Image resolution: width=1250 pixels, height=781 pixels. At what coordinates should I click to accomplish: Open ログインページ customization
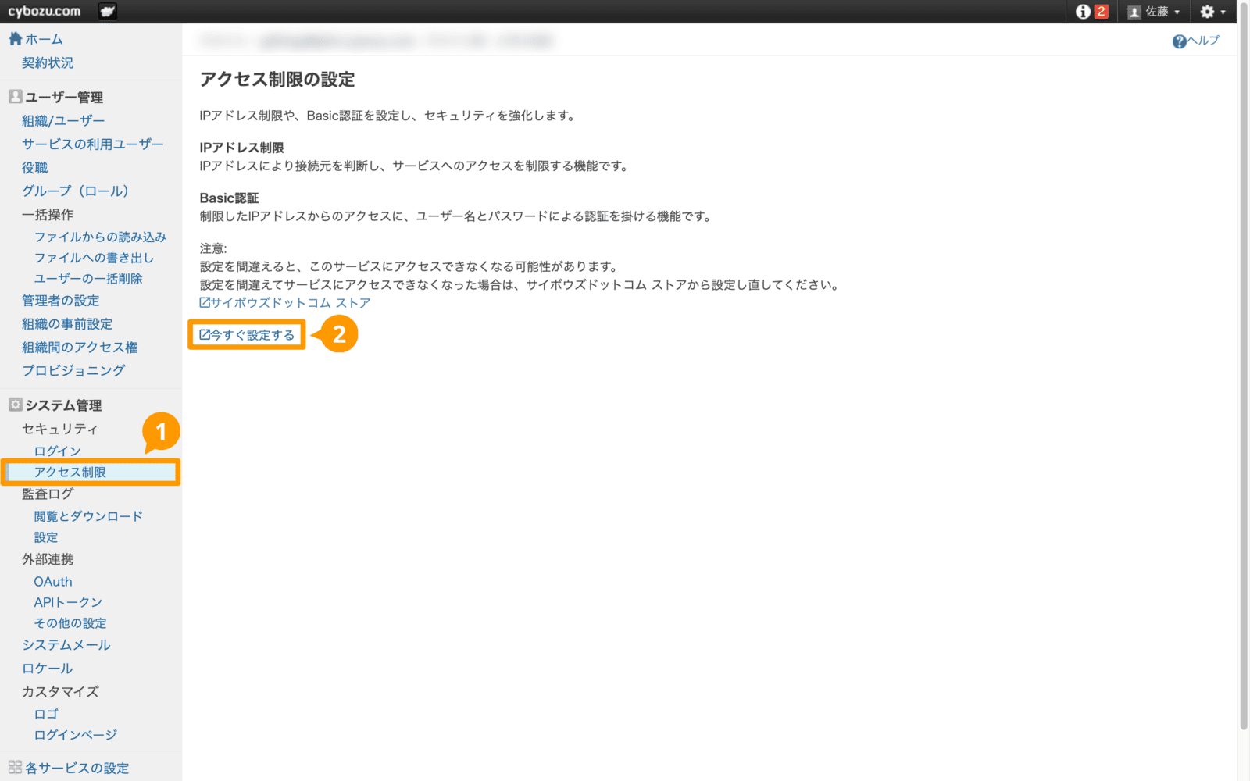[76, 735]
